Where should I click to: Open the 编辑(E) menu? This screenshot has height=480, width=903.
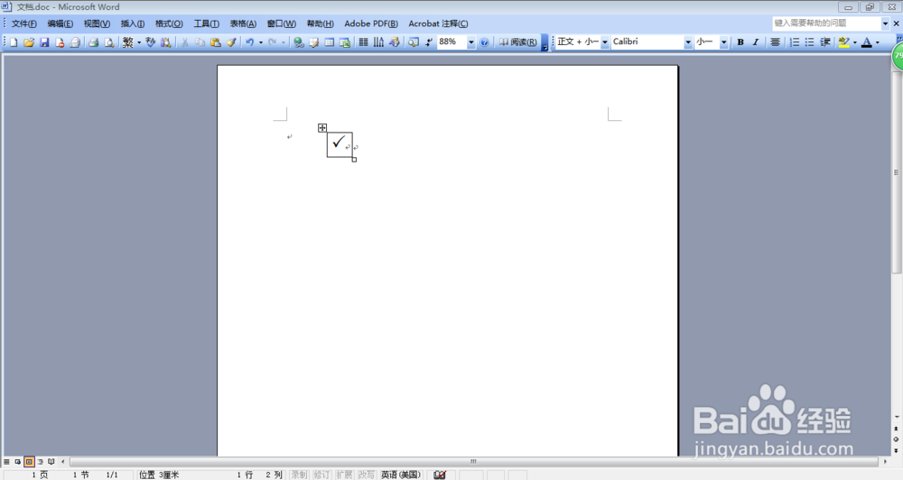coord(61,23)
